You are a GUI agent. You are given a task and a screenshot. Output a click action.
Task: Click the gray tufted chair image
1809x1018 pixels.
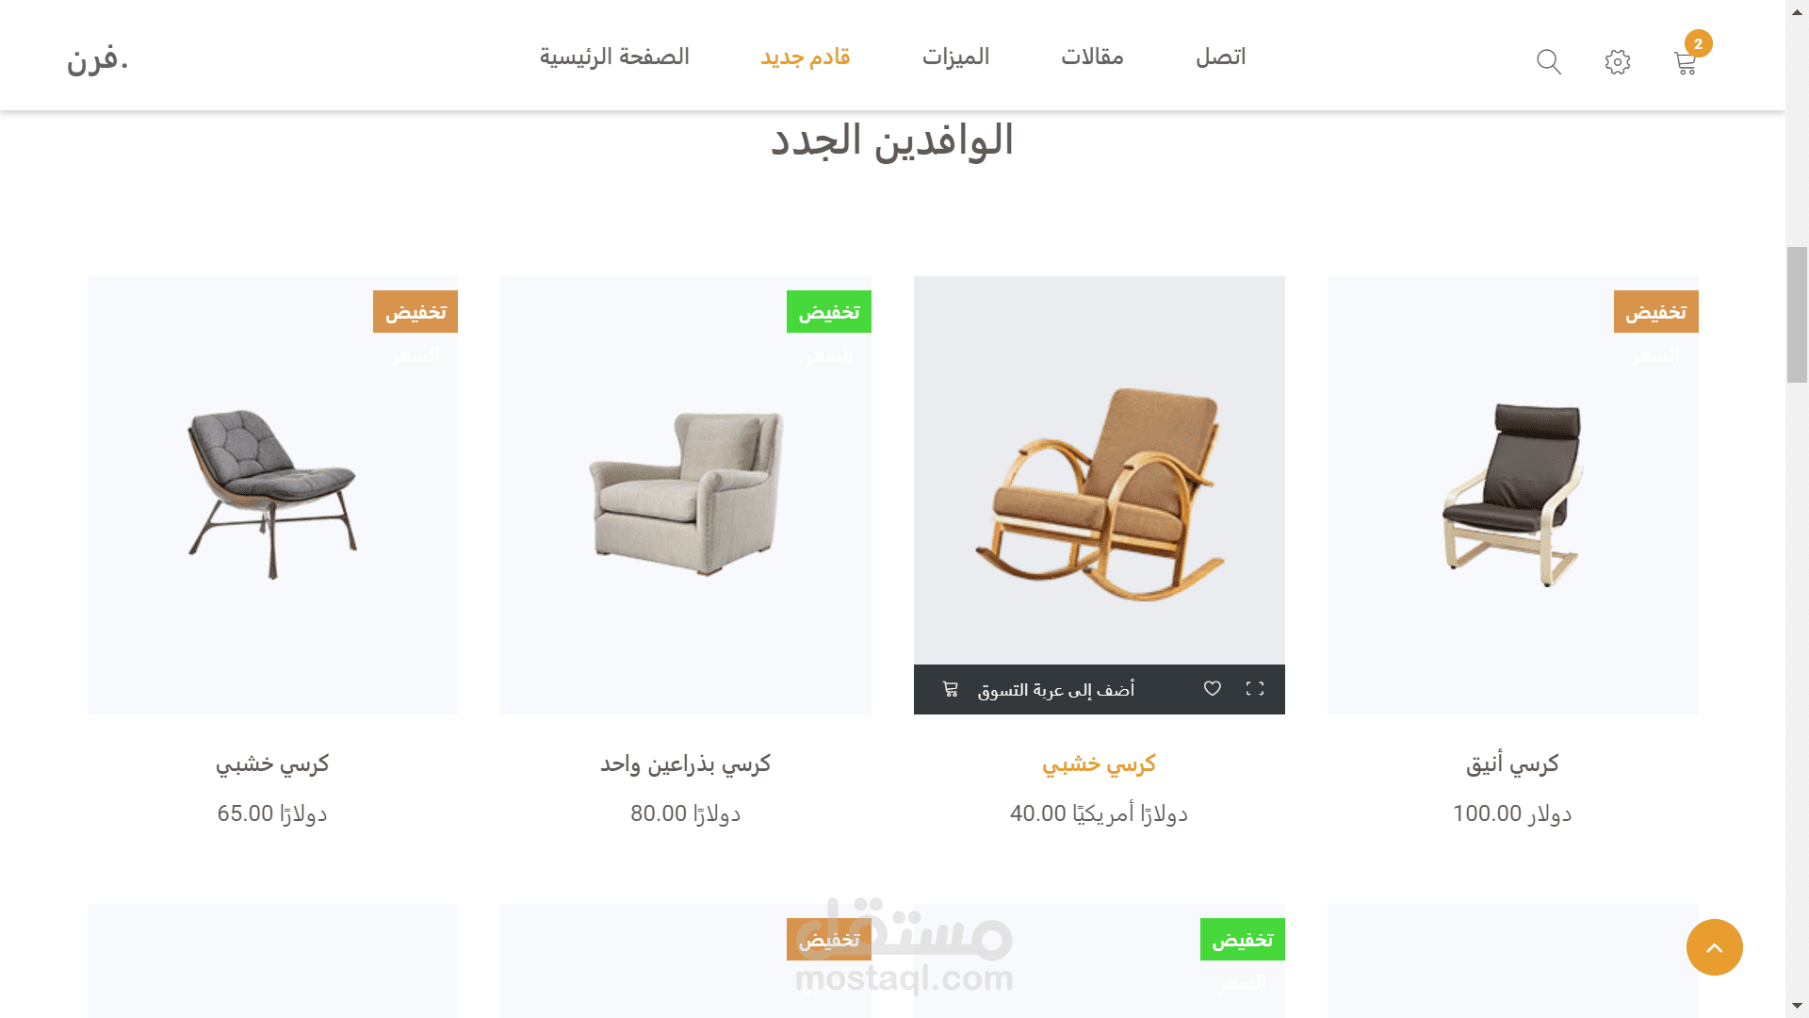tap(272, 494)
